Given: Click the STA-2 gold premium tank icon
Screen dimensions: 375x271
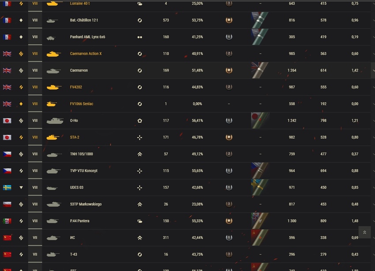Looking at the screenshot, I should (53, 137).
